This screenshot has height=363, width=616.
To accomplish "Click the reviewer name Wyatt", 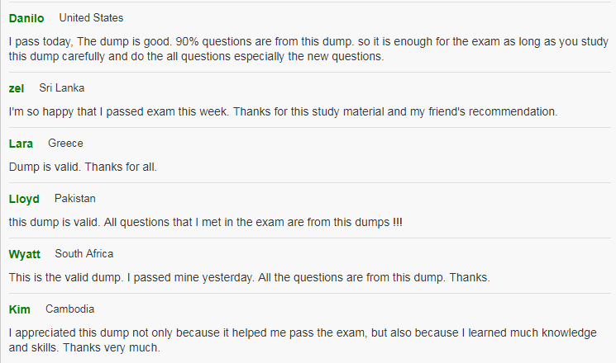I will (24, 254).
